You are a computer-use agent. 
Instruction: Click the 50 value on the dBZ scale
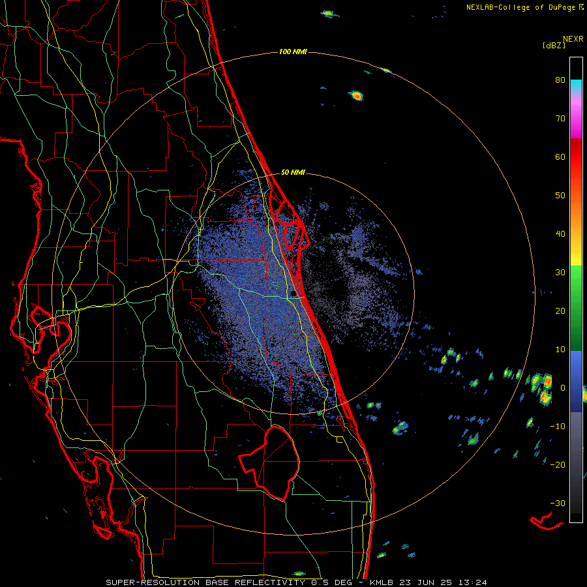560,196
